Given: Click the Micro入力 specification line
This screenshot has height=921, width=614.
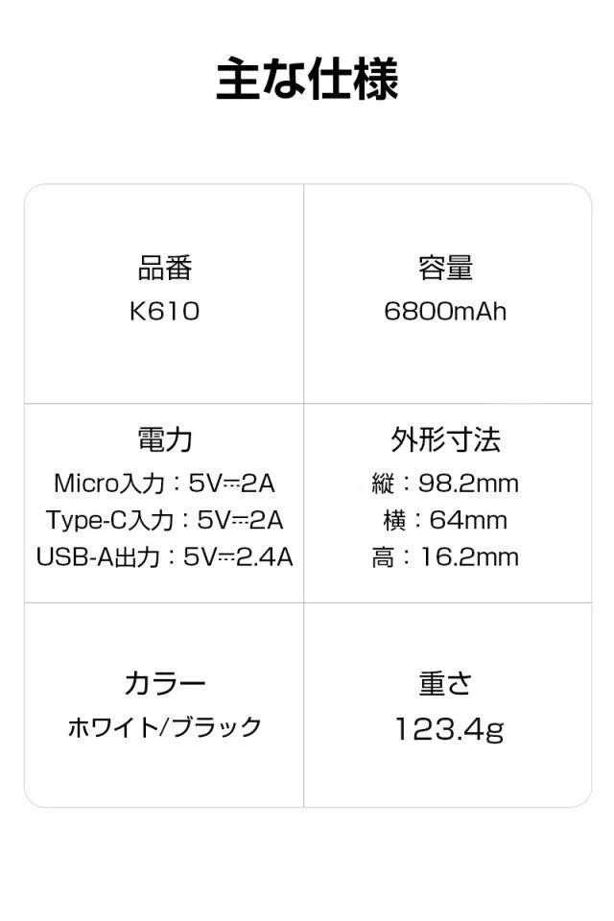Looking at the screenshot, I should (165, 483).
